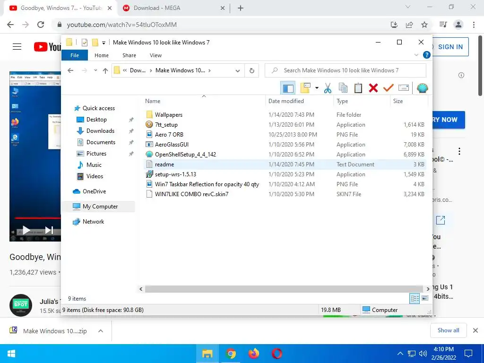484x363 pixels.
Task: Go up one folder level arrow
Action: coord(105,71)
